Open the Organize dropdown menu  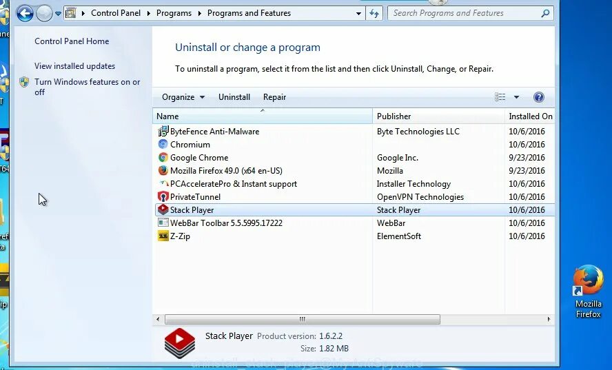coord(183,97)
